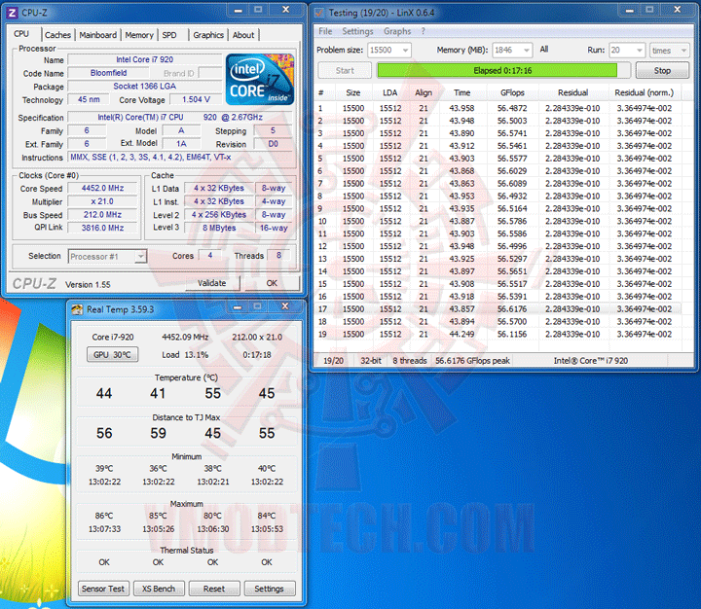Image resolution: width=701 pixels, height=609 pixels.
Task: Open the Memory tab in CPU-Z
Action: 139,35
